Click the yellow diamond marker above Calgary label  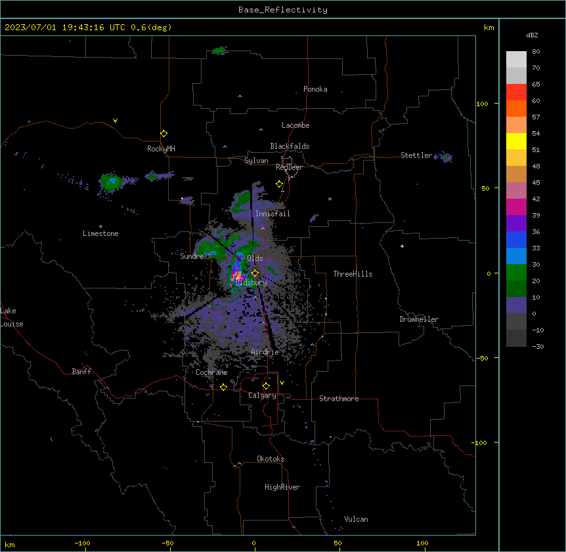click(266, 386)
